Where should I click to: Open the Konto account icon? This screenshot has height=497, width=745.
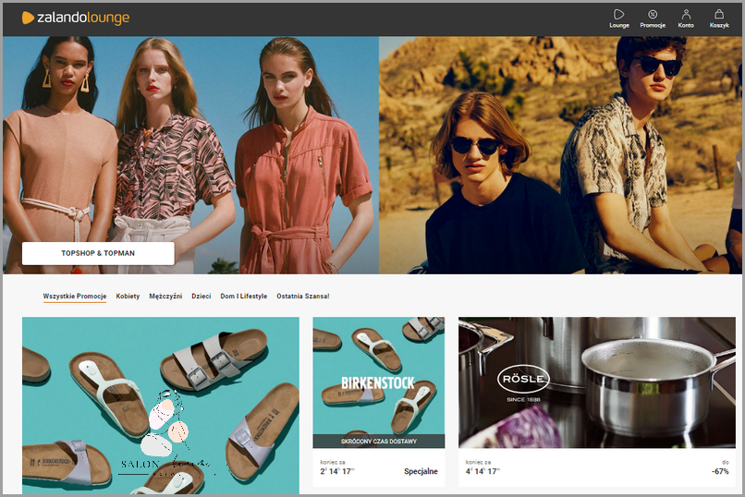tap(686, 18)
